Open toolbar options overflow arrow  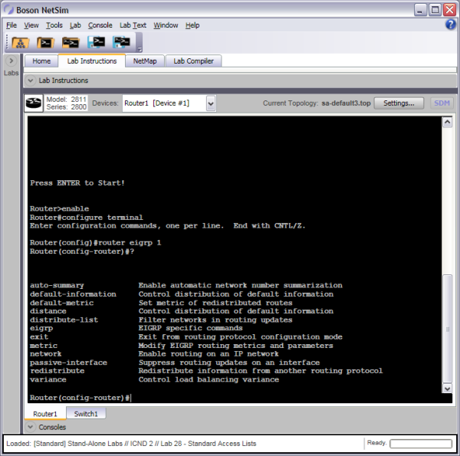click(x=140, y=49)
